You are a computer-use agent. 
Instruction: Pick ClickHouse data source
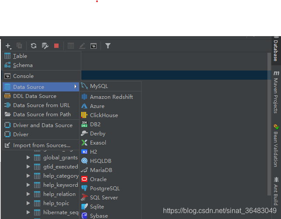(x=111, y=115)
